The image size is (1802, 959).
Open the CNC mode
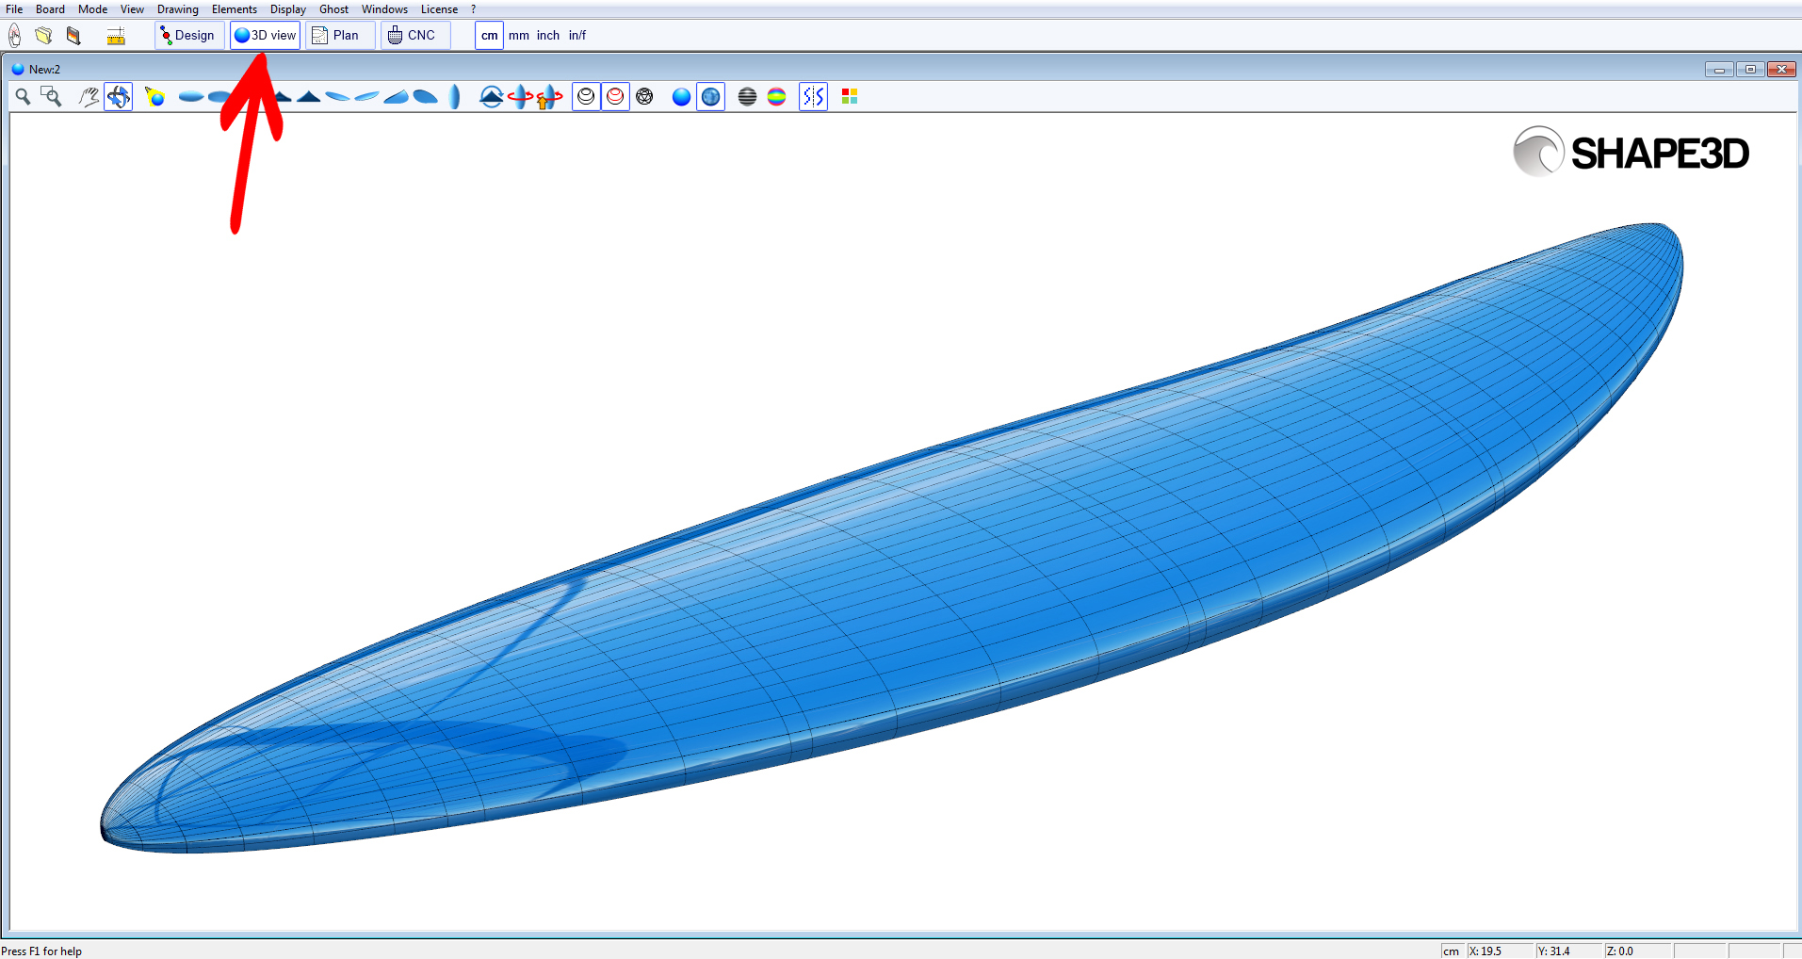click(415, 36)
